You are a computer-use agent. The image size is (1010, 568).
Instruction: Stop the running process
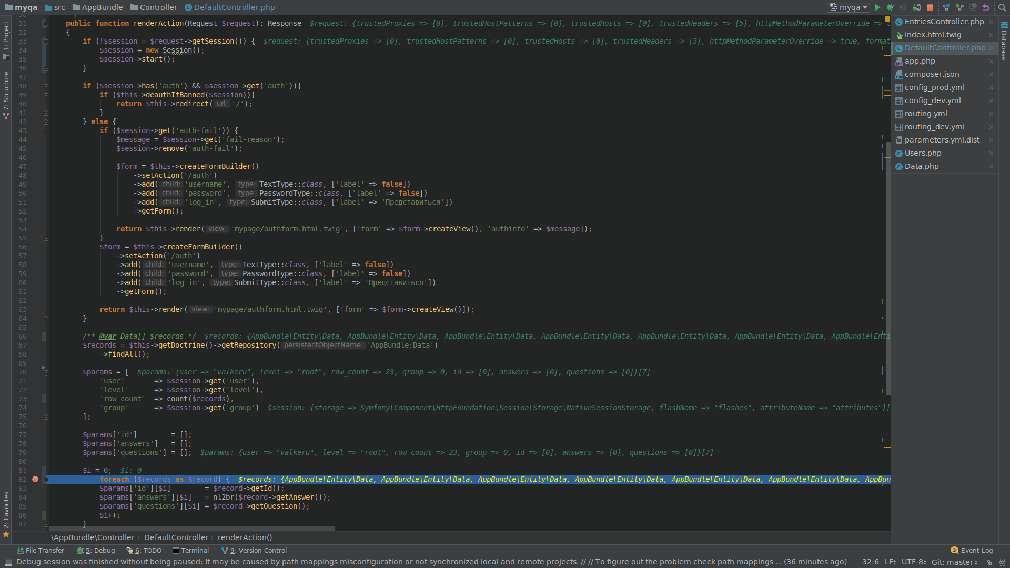pyautogui.click(x=930, y=7)
